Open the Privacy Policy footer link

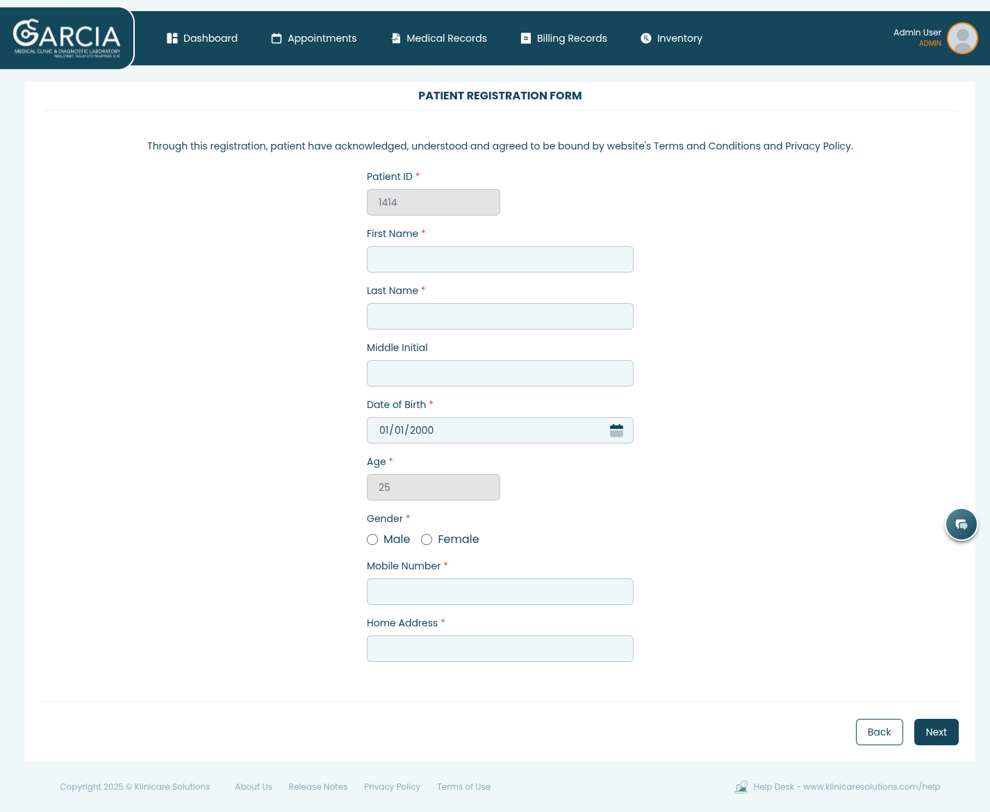[392, 787]
